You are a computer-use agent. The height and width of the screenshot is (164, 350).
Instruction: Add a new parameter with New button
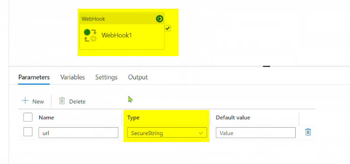pos(33,101)
